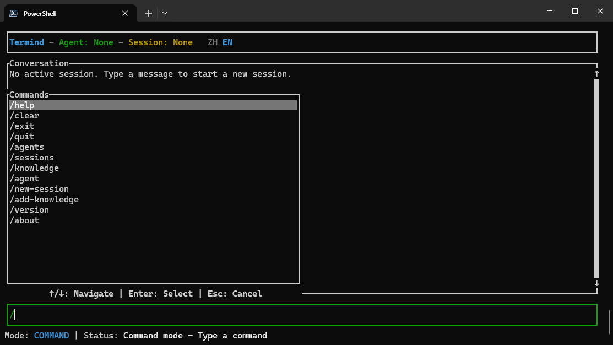Focus the command input field
The width and height of the screenshot is (613, 345).
pos(302,315)
